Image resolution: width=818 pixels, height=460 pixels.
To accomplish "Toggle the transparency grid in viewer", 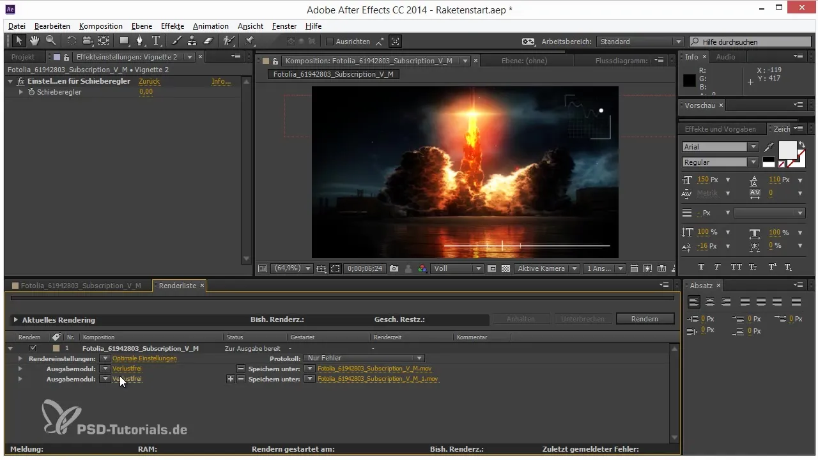I will [505, 269].
